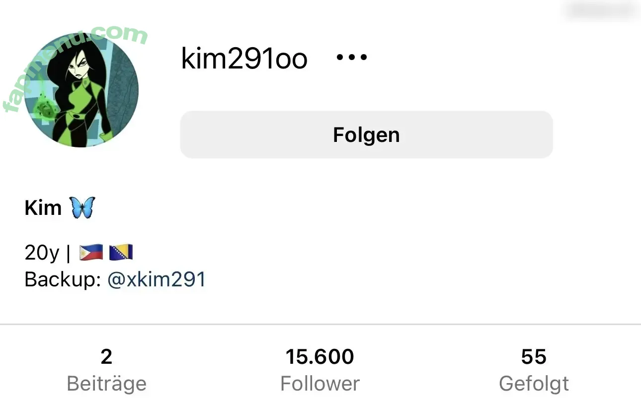Click the blue butterfly emoji
This screenshot has height=399, width=641.
82,207
